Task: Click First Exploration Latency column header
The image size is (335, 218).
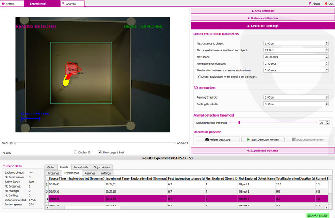Action: coord(186,178)
